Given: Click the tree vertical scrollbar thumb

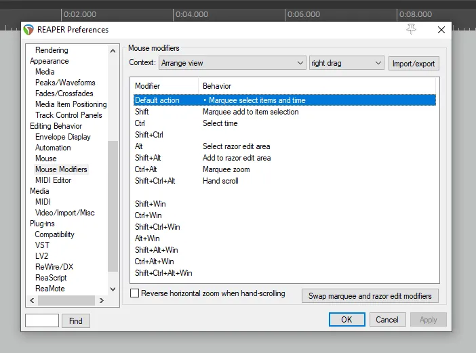Looking at the screenshot, I should (x=113, y=206).
